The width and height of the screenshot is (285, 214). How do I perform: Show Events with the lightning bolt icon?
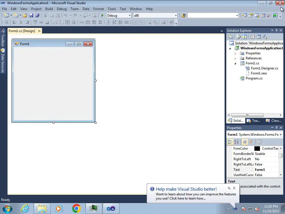coord(251,142)
